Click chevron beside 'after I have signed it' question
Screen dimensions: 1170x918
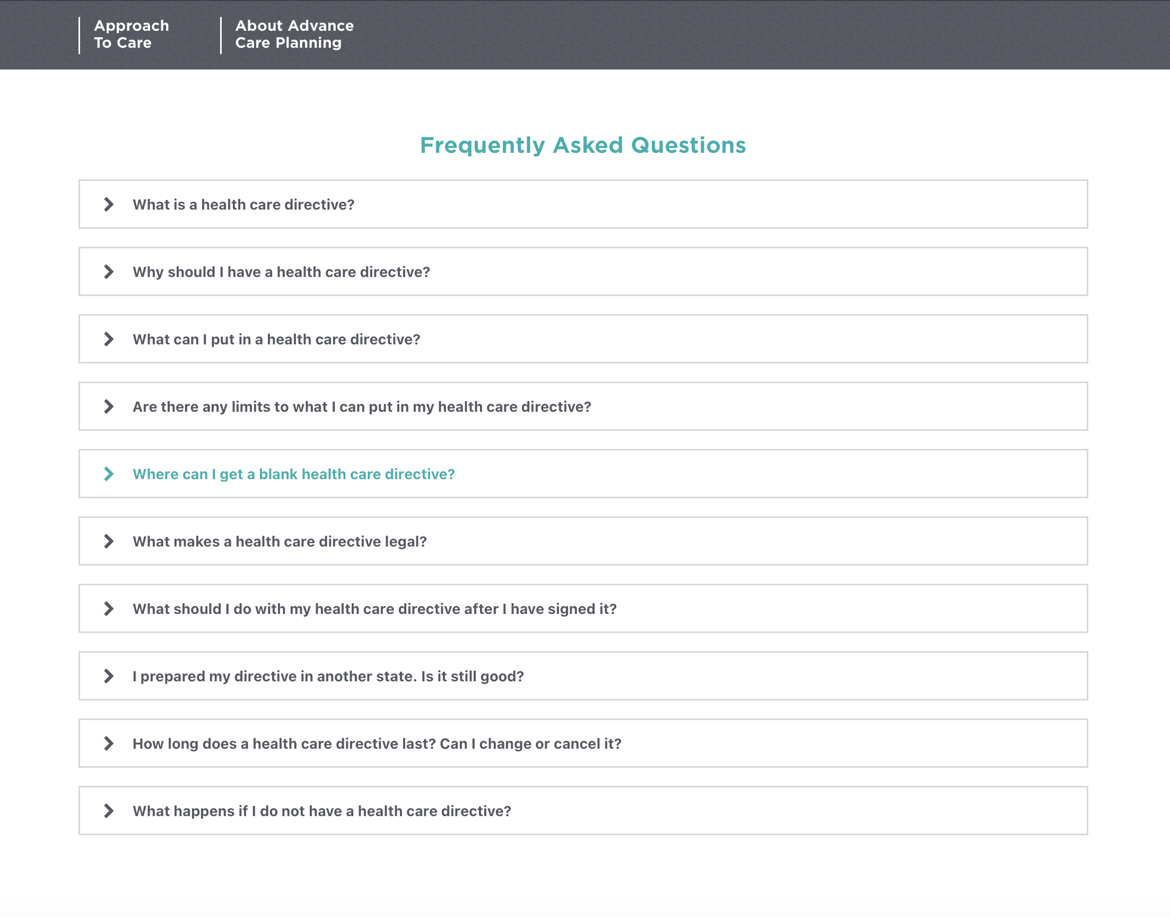[109, 609]
